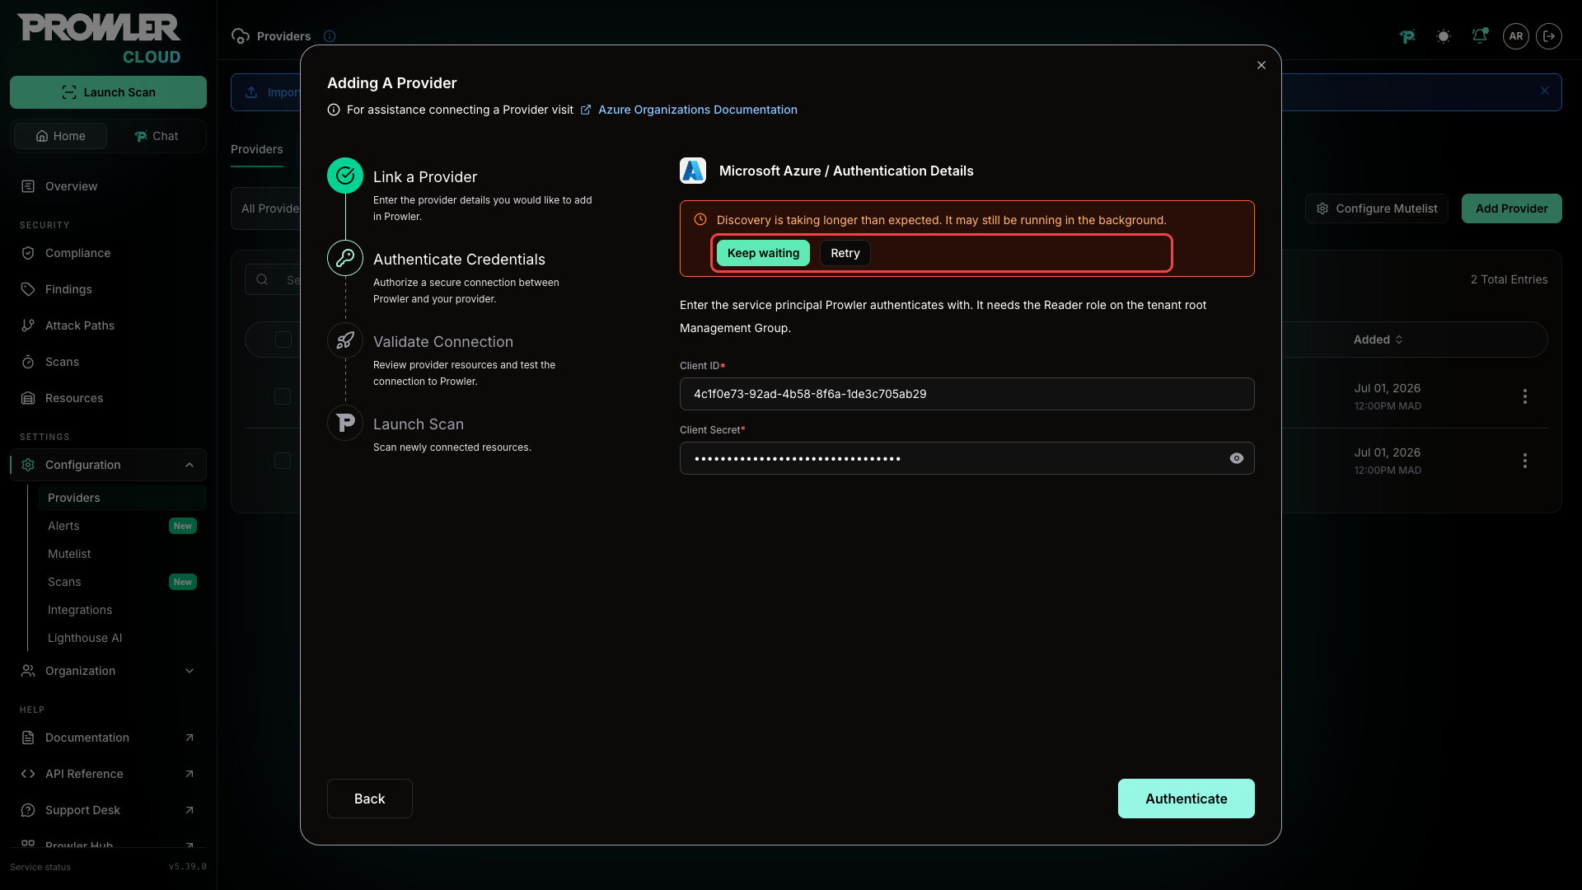The height and width of the screenshot is (890, 1582).
Task: Dismiss the import banner with its X
Action: point(1545,91)
